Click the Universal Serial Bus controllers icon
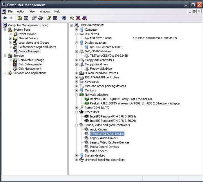This screenshot has width=203, height=182. pyautogui.click(x=81, y=160)
